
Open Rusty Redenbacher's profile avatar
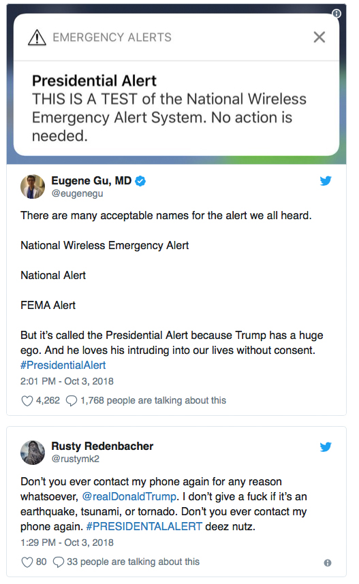tap(33, 452)
